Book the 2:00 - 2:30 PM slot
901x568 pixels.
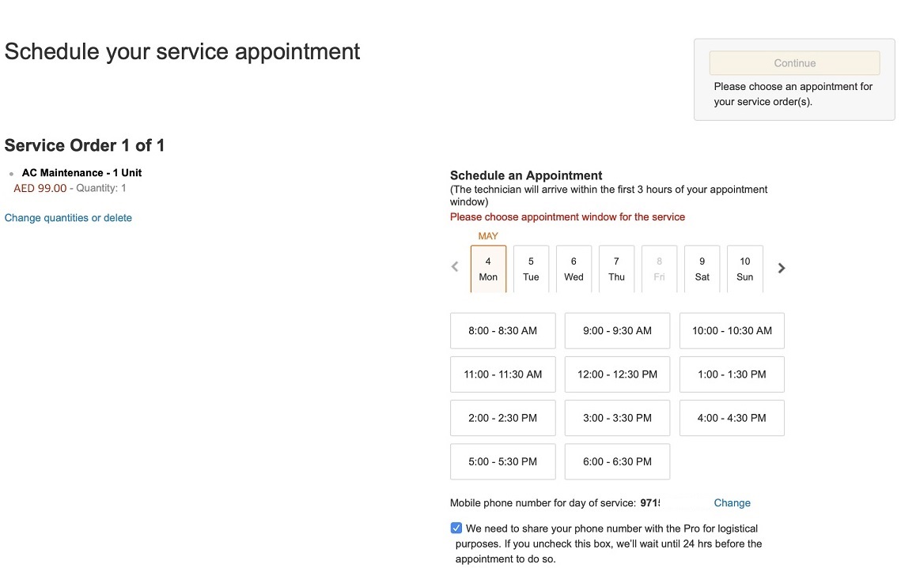point(502,418)
